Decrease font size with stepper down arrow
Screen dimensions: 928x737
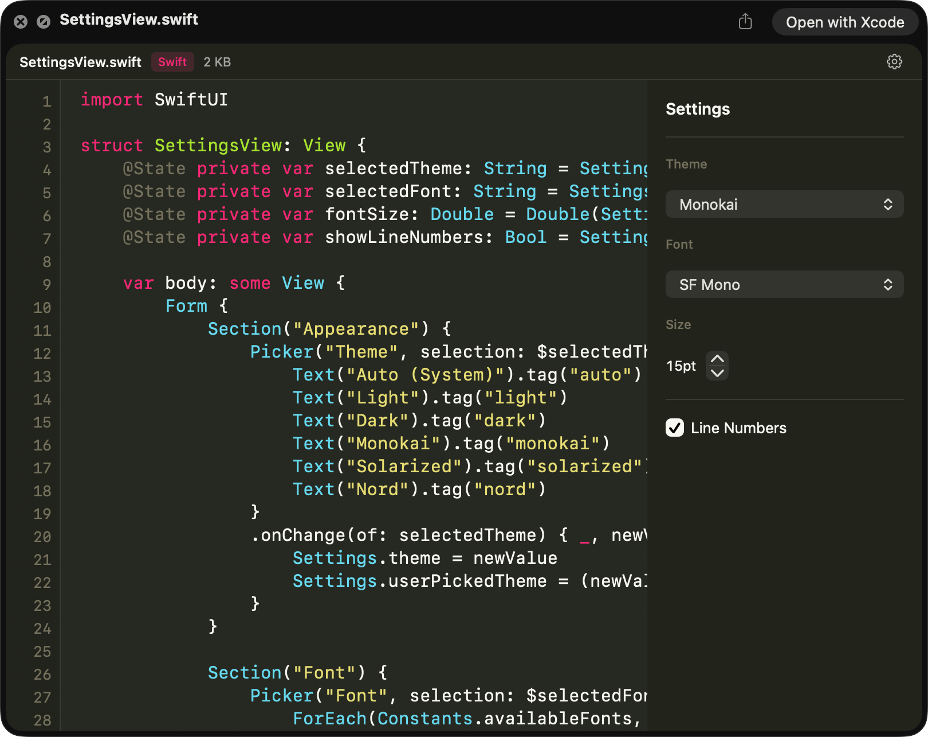(x=717, y=373)
